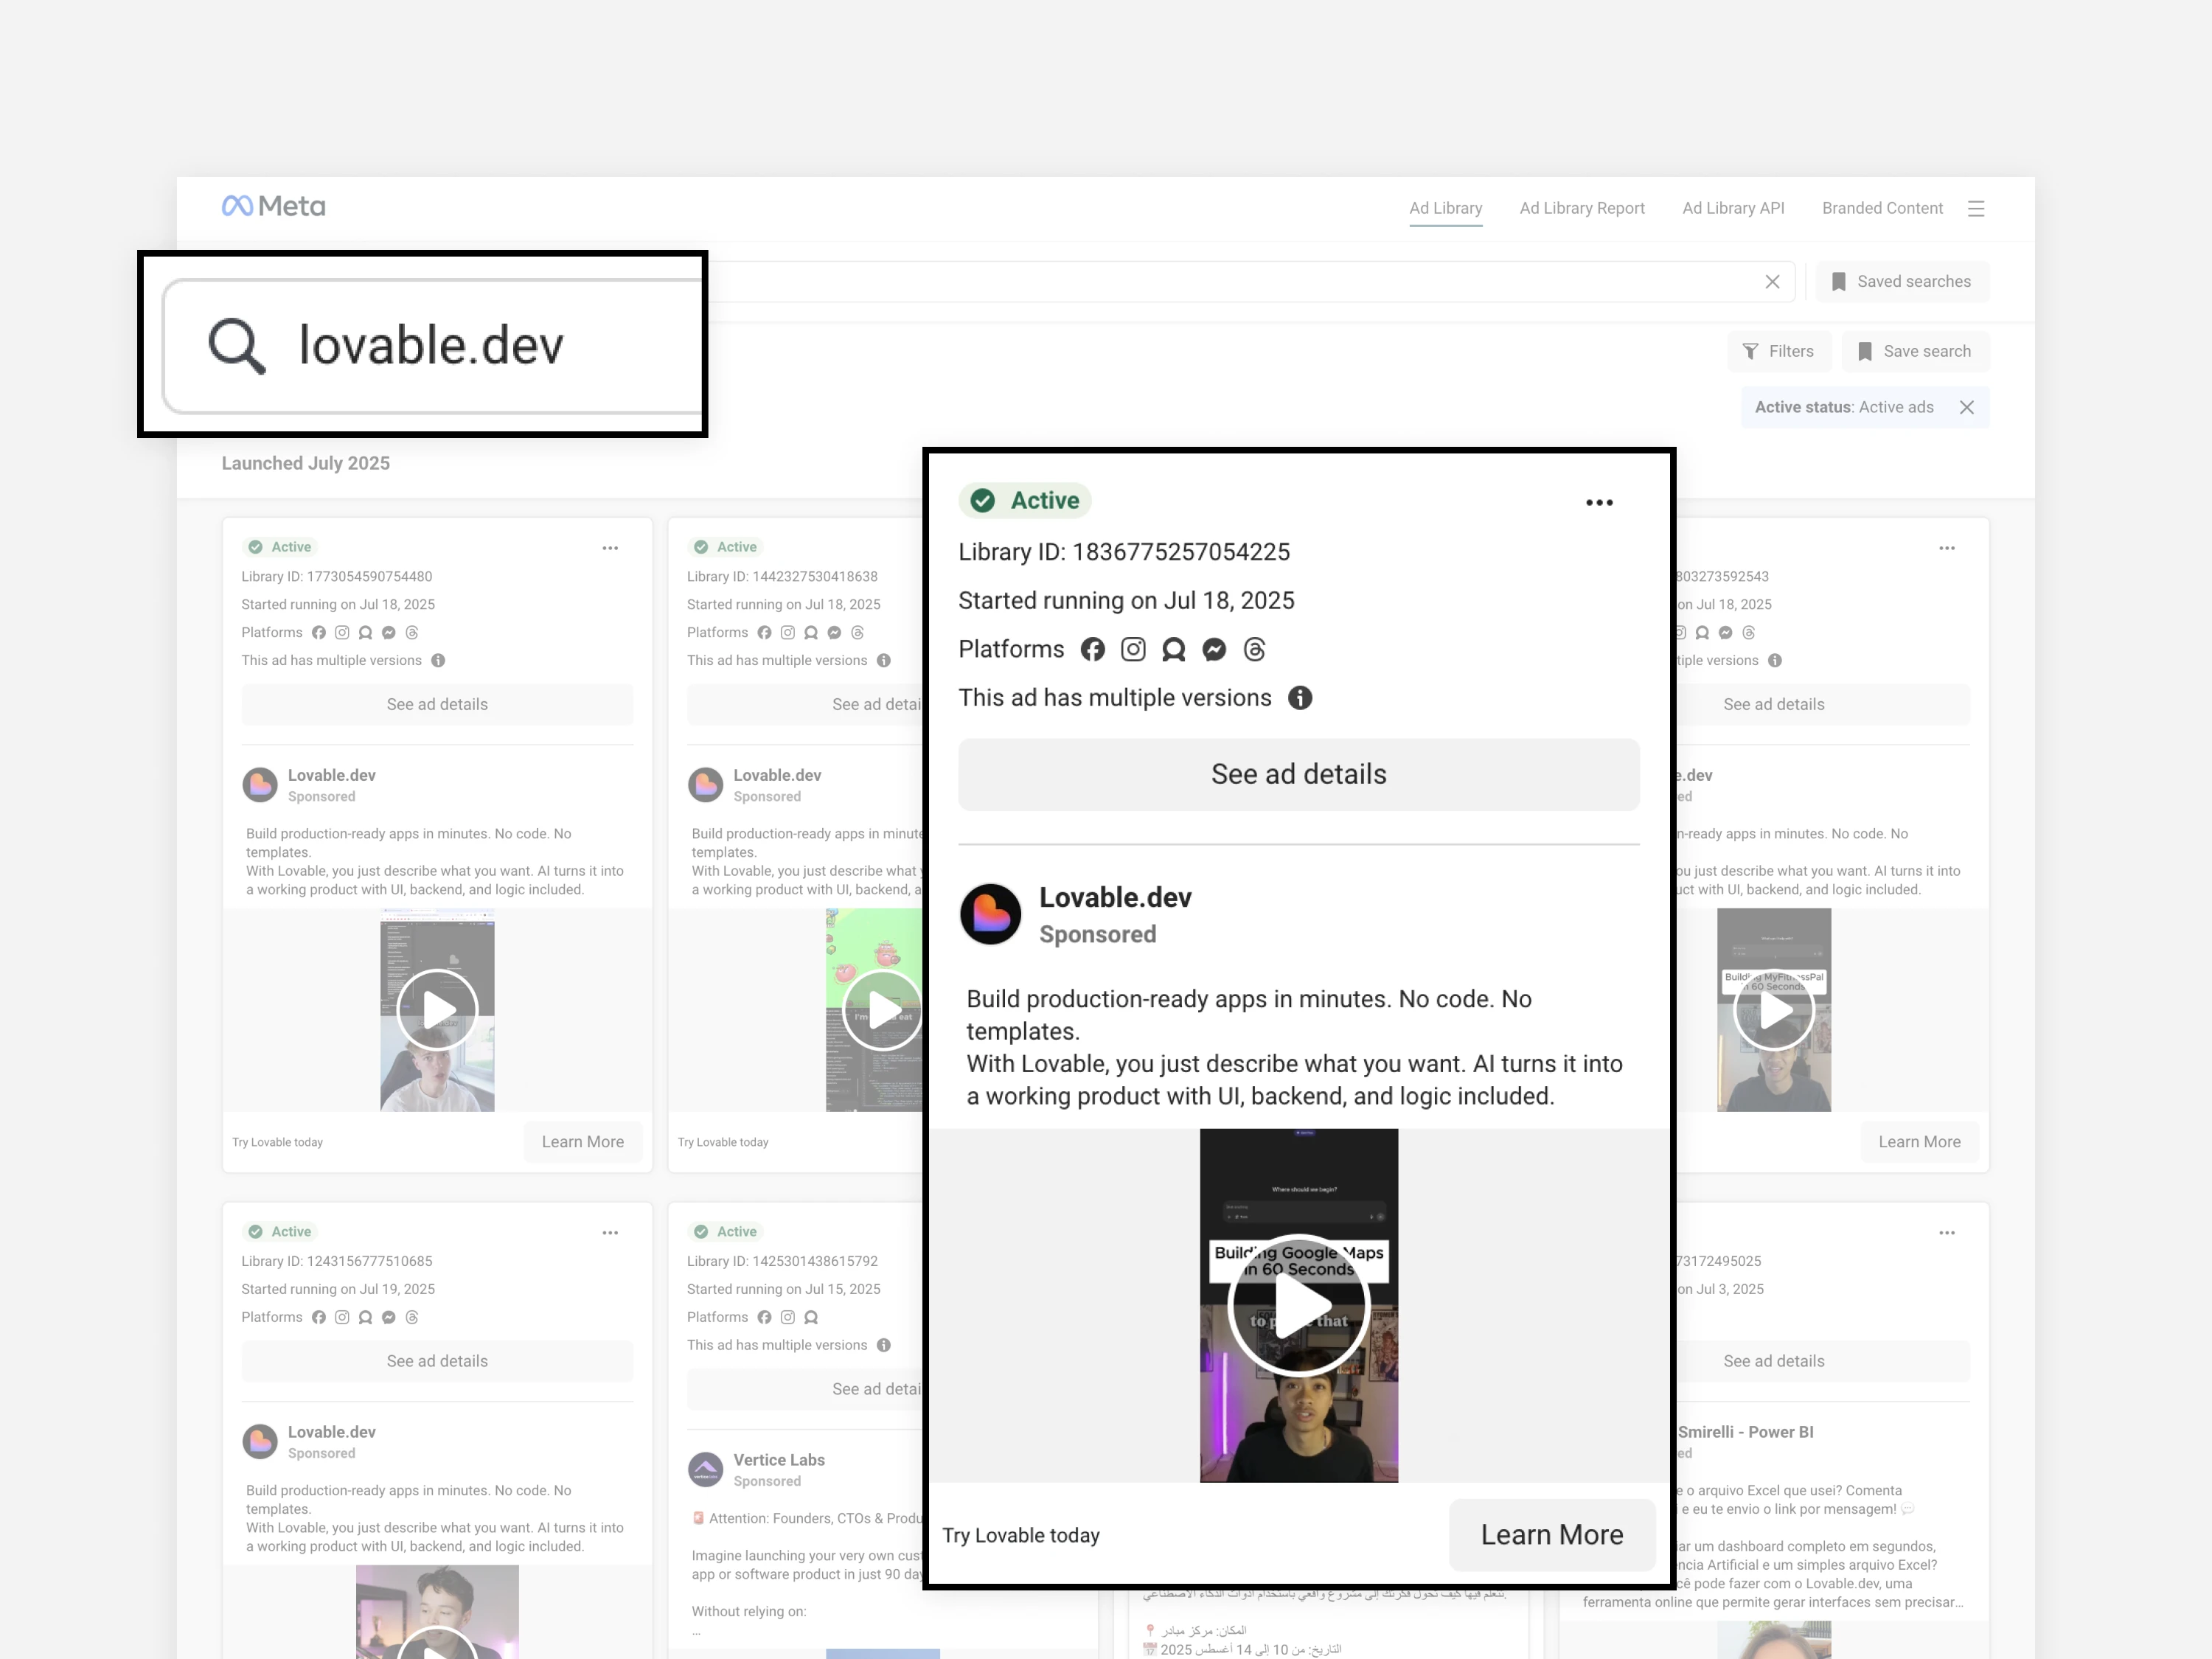Viewport: 2212px width, 1659px height.
Task: Open the three-dot menu on ad 1836775257054225
Action: 1599,503
